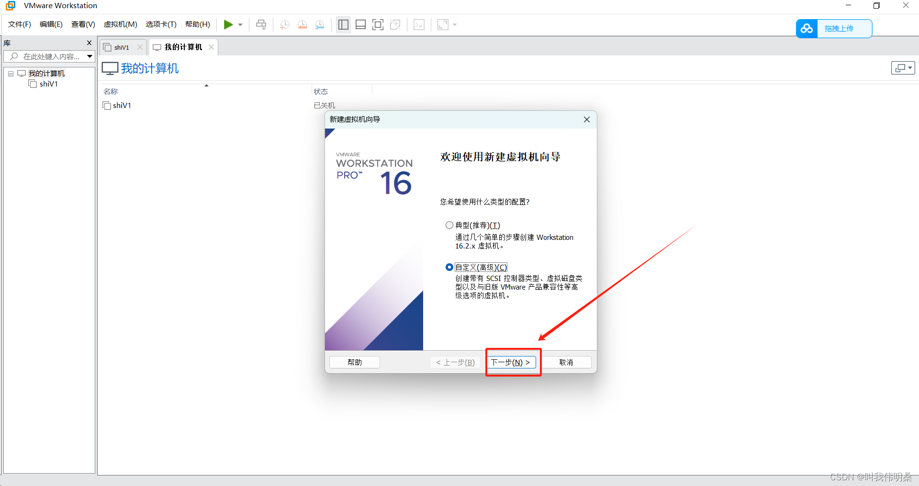This screenshot has width=919, height=486.
Task: Open the stretch display dropdown arrow
Action: coord(455,24)
